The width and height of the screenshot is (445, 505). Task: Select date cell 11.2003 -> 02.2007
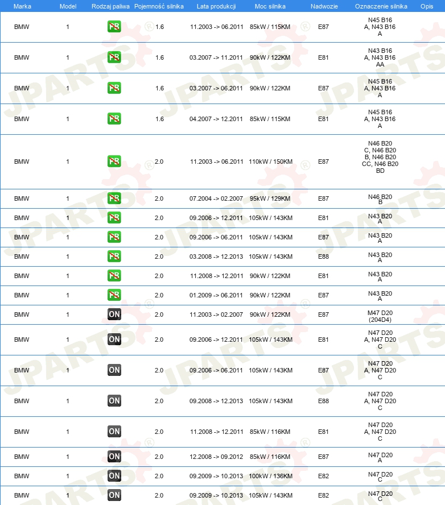click(216, 314)
